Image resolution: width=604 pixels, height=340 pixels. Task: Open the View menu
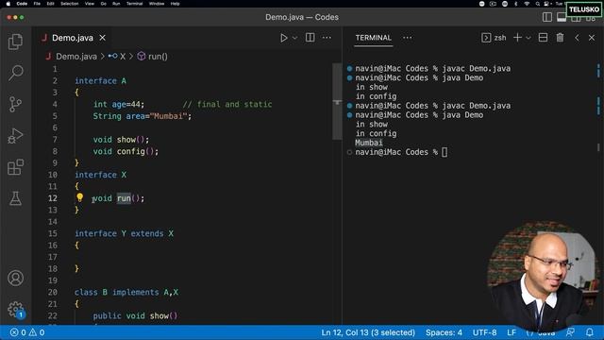tap(90, 4)
